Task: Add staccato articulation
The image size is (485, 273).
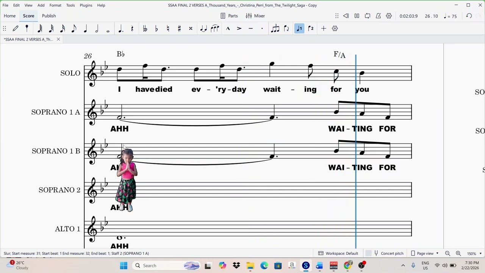Action: pos(262,28)
